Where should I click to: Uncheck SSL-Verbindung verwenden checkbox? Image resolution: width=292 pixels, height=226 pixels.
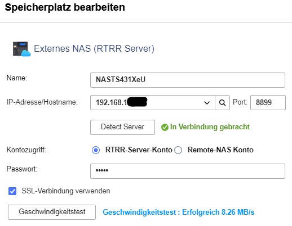[12, 191]
